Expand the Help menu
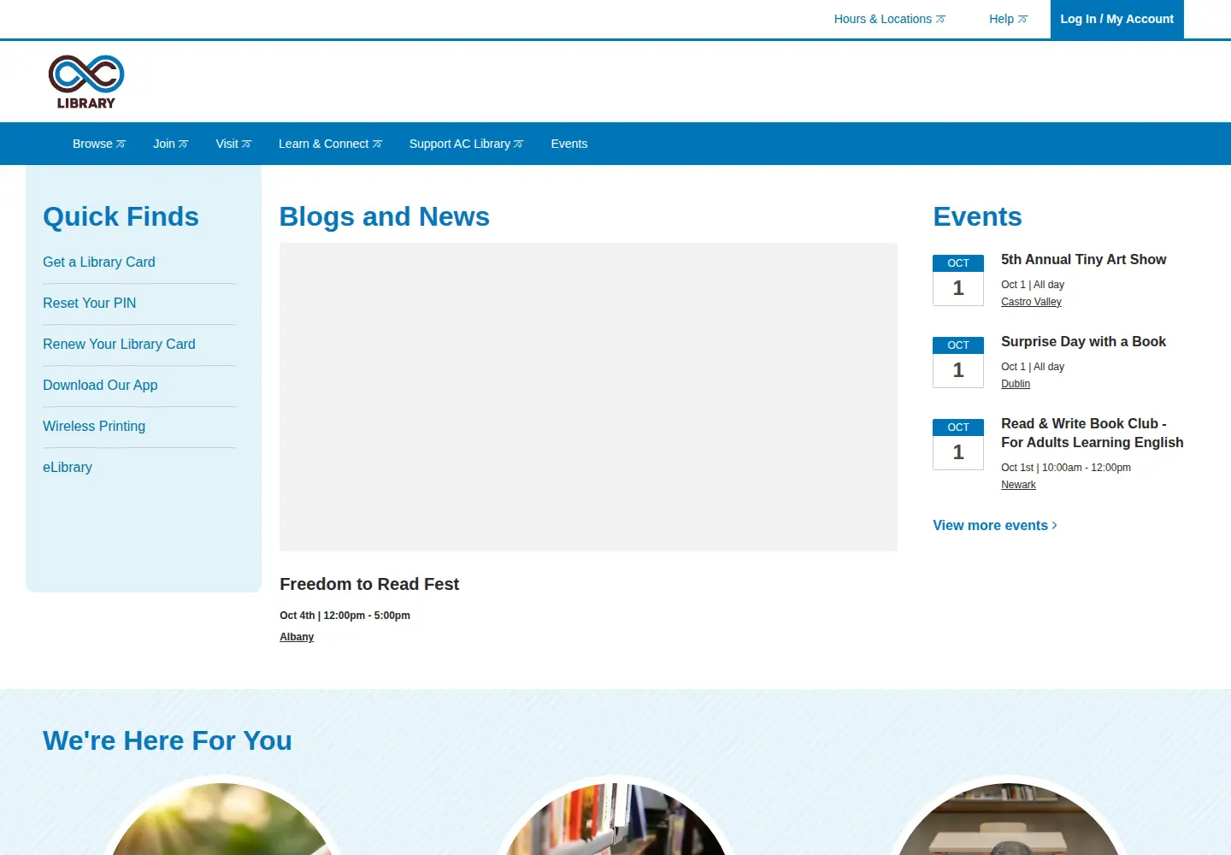 (1009, 19)
